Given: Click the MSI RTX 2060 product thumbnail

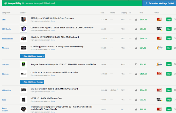Looking at the screenshot, I should coord(24,90).
